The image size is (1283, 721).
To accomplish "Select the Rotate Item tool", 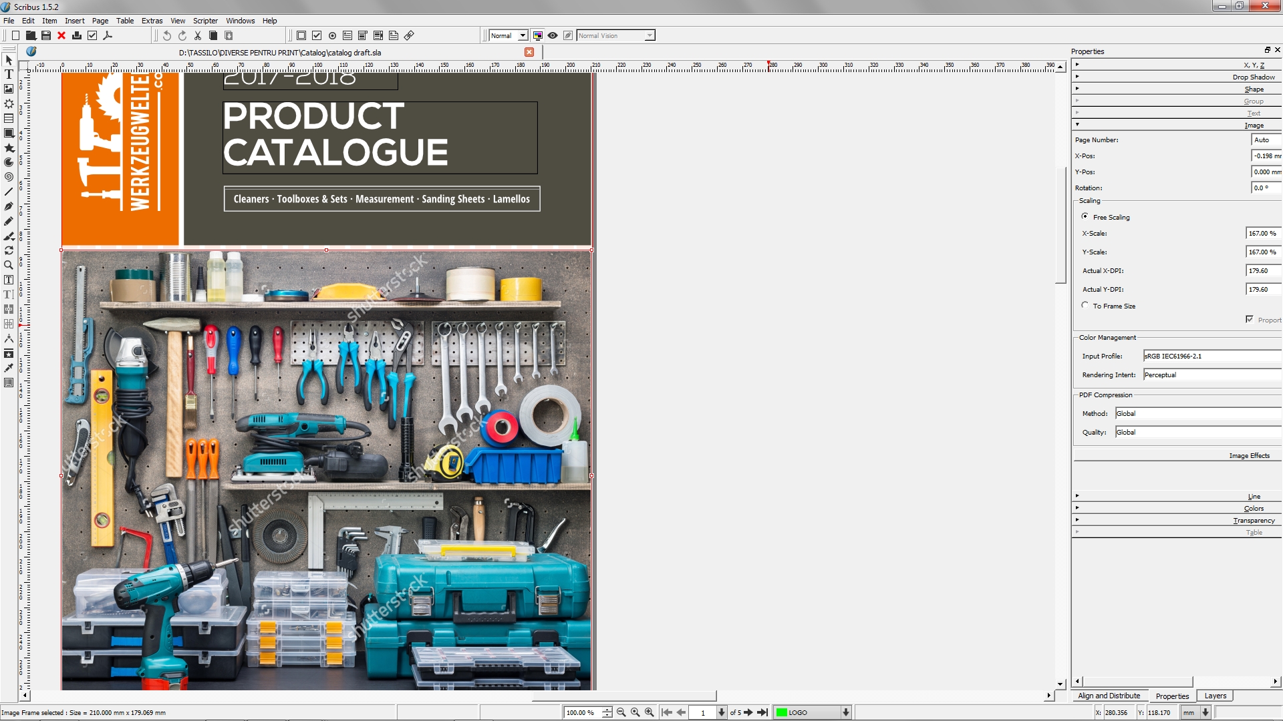I will tap(9, 250).
